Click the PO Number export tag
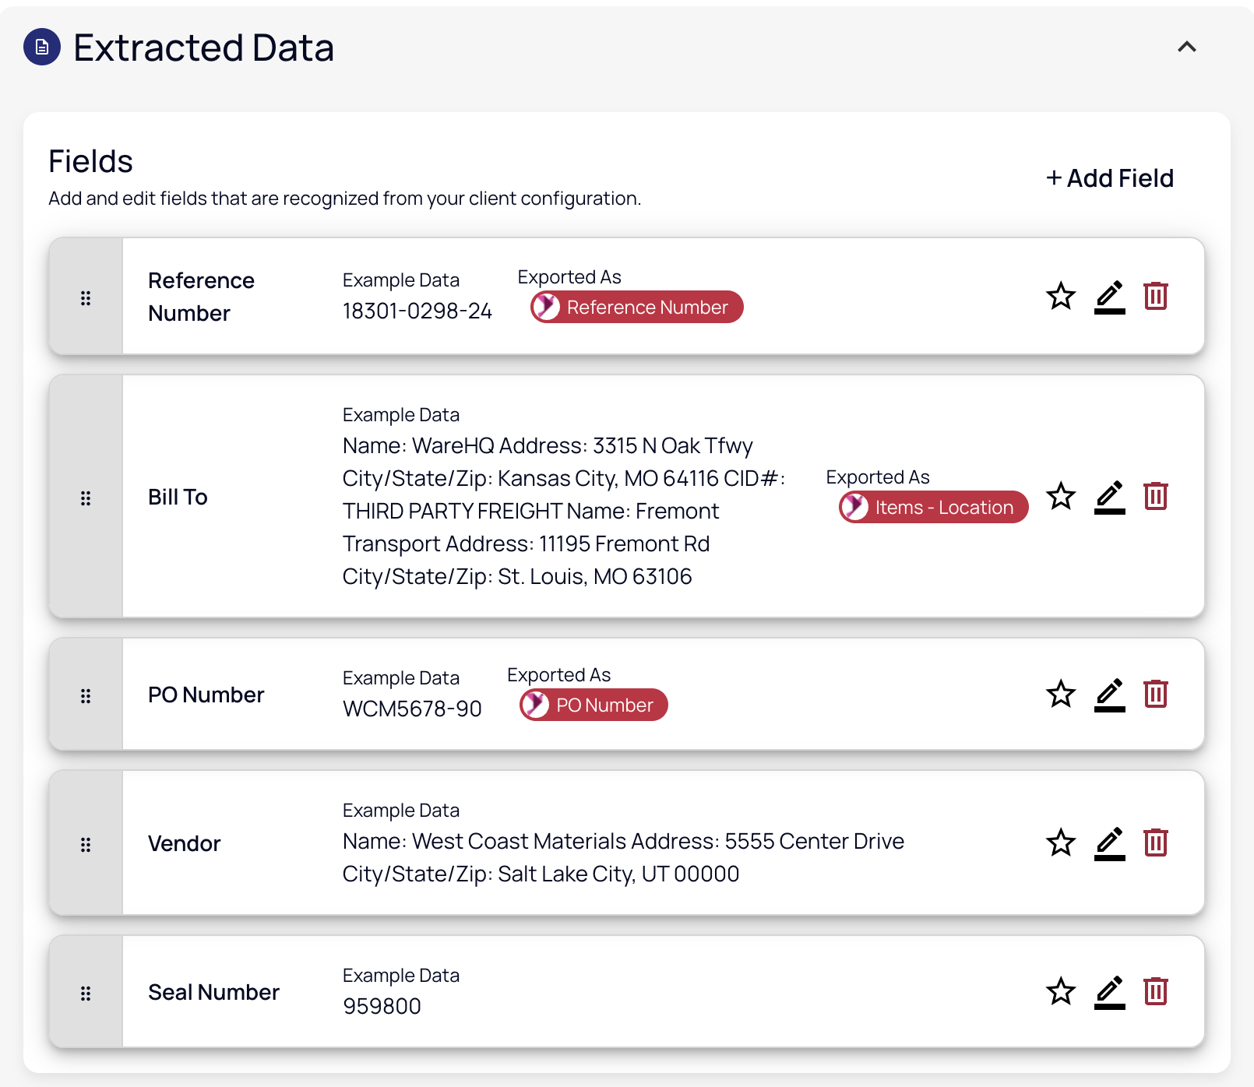Screen dimensions: 1254x1087 tap(594, 705)
